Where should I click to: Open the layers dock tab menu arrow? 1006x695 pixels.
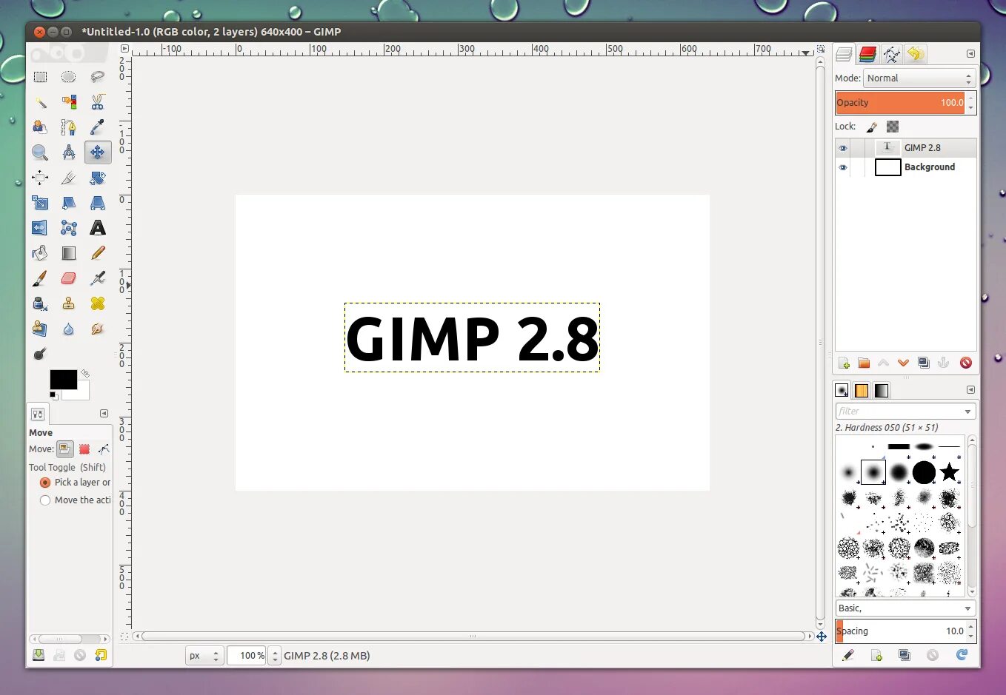(970, 54)
